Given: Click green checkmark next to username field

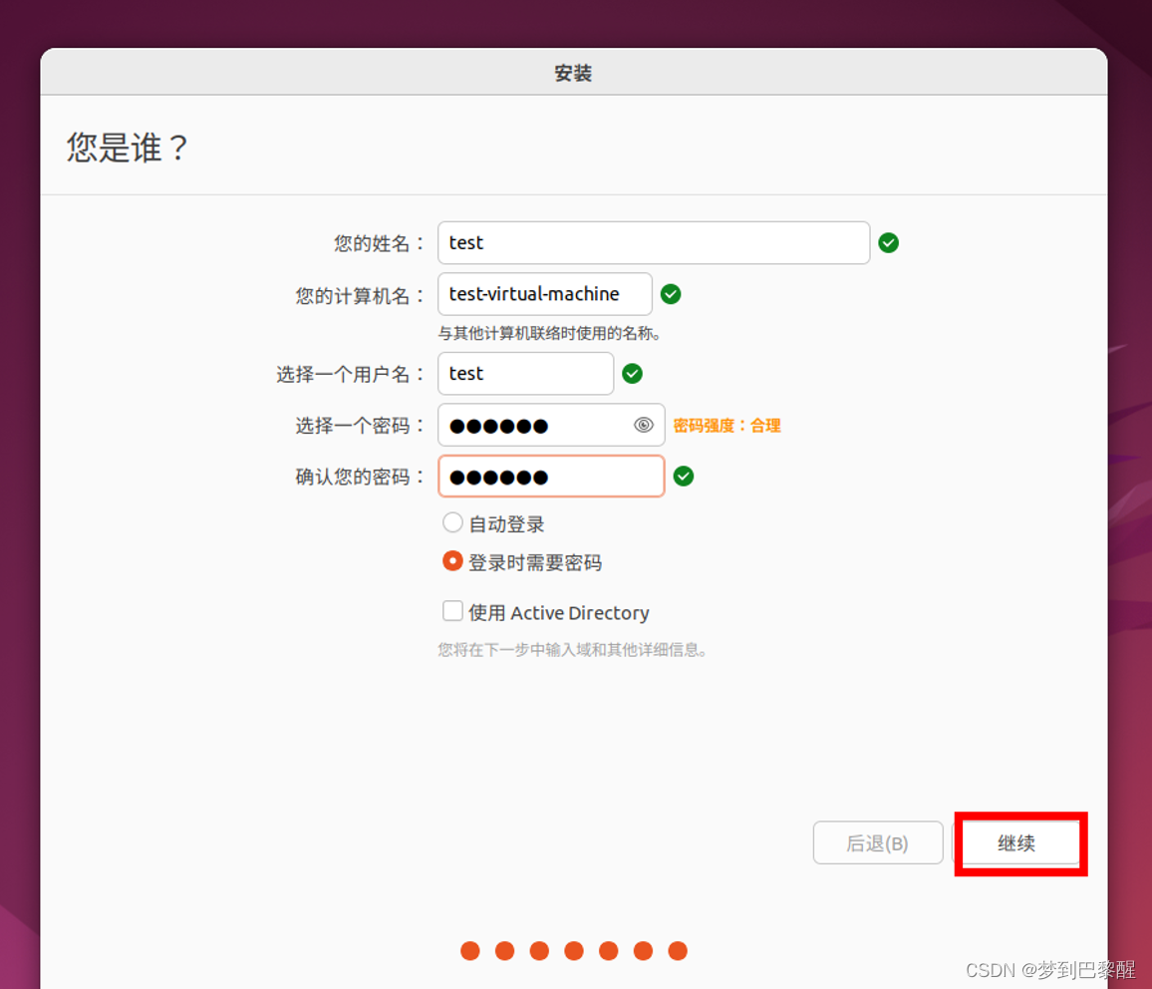Looking at the screenshot, I should tap(632, 373).
